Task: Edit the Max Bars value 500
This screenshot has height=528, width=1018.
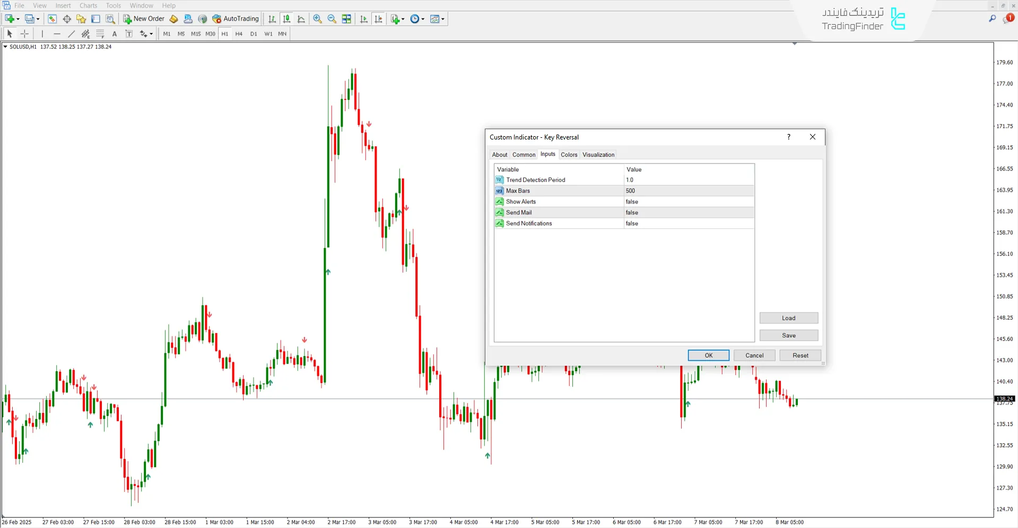Action: click(688, 191)
